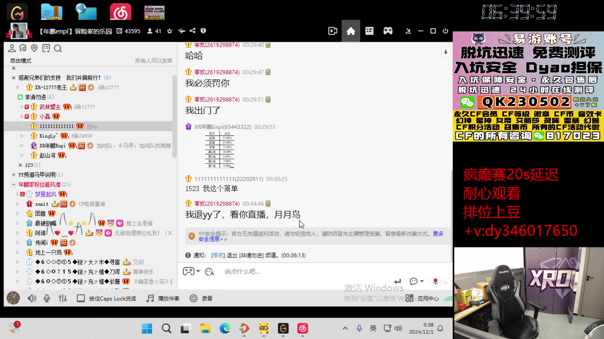604x339 pixels.
Task: Click the 零贰 name in exit notification
Action: coord(218,256)
